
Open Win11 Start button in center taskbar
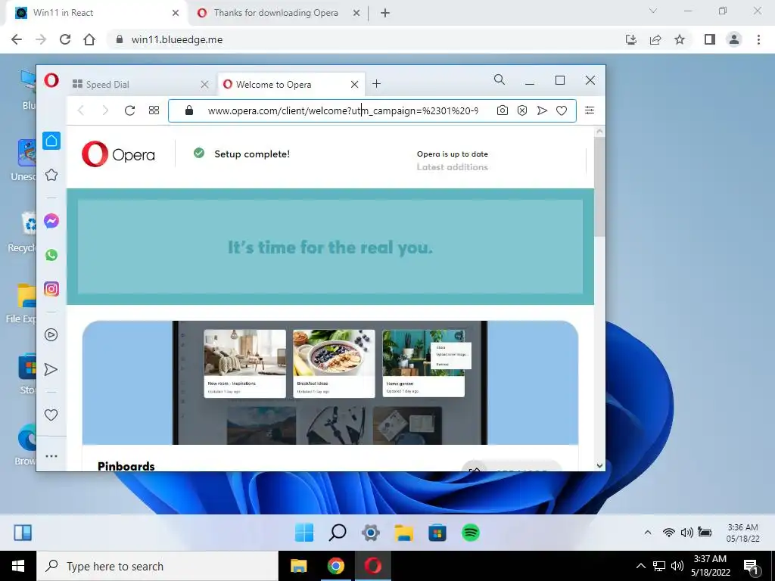tap(304, 533)
